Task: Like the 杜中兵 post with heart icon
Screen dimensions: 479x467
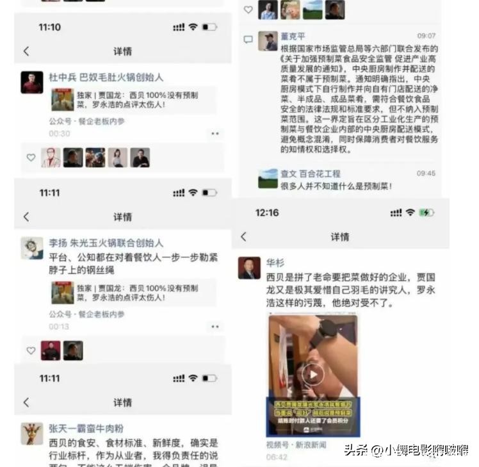Action: [31, 158]
